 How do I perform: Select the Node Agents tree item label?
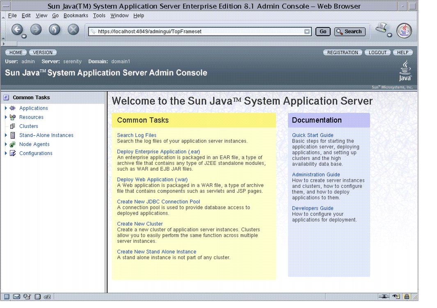coord(34,144)
